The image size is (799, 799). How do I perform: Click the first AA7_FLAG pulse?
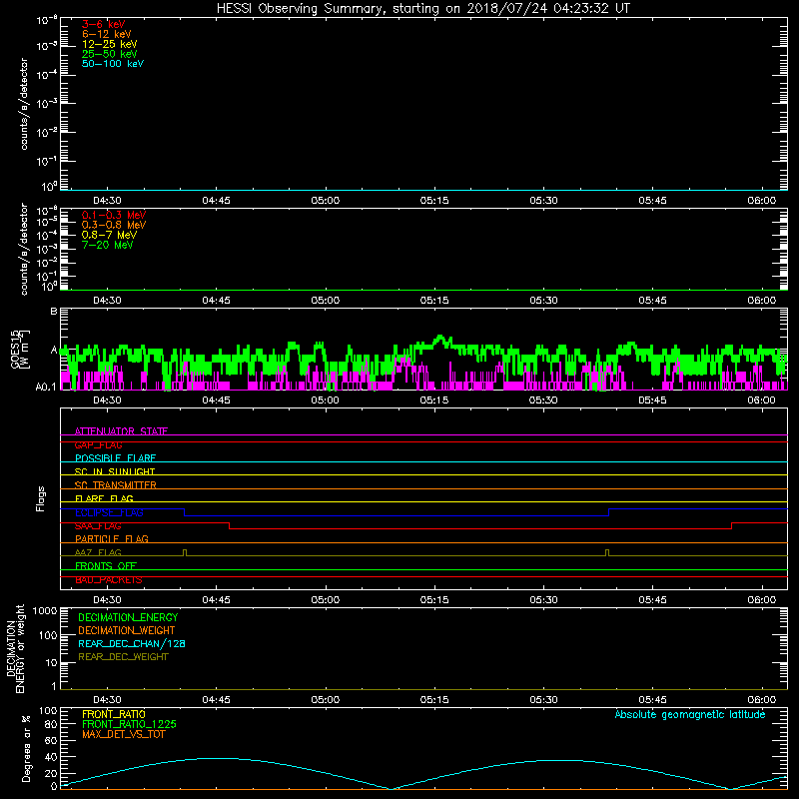[x=185, y=553]
